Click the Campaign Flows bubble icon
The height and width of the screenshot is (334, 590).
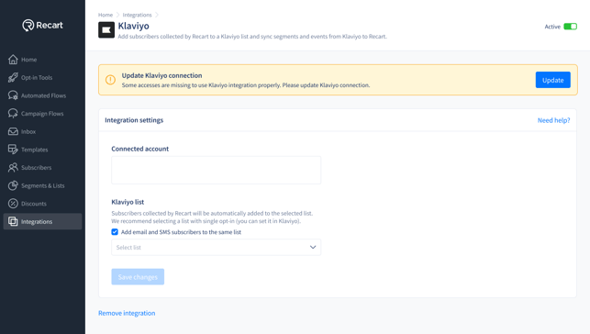coord(13,114)
